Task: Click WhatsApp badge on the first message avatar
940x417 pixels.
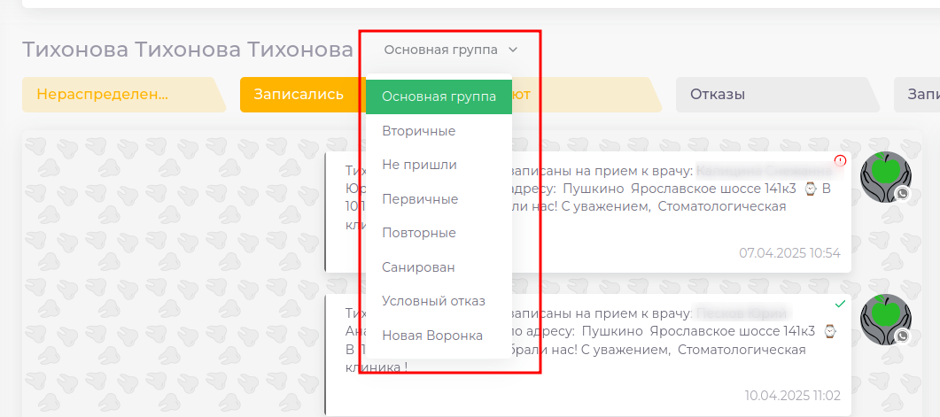Action: [x=902, y=193]
